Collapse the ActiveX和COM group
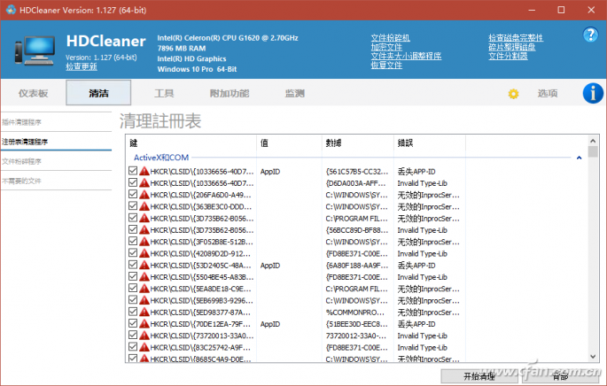 (580, 158)
